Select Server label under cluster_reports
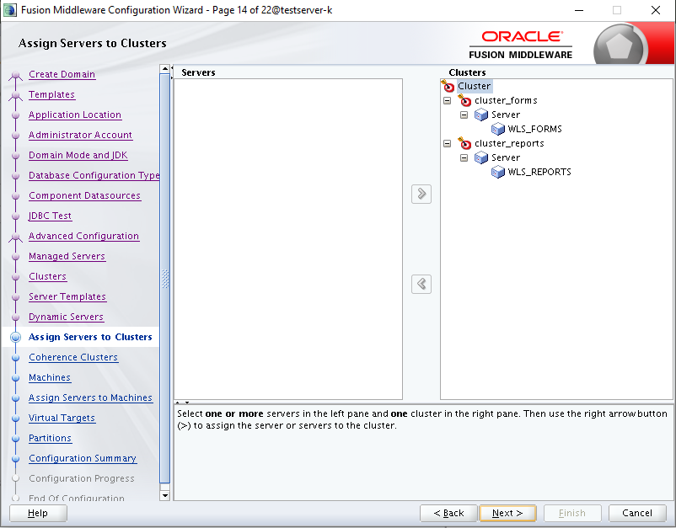The width and height of the screenshot is (676, 528). click(506, 157)
